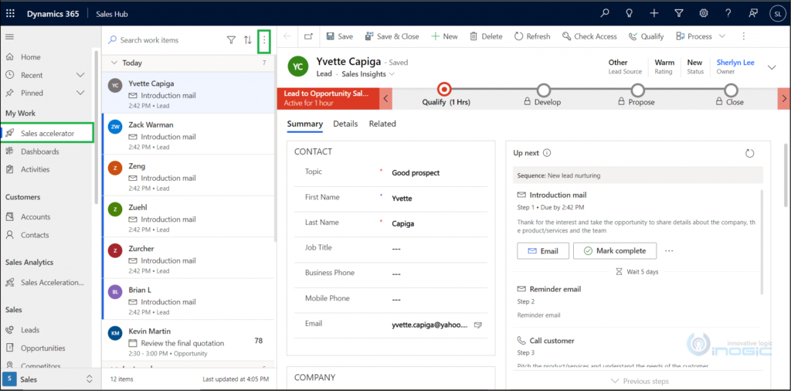Select the Develop stage

tap(543, 90)
